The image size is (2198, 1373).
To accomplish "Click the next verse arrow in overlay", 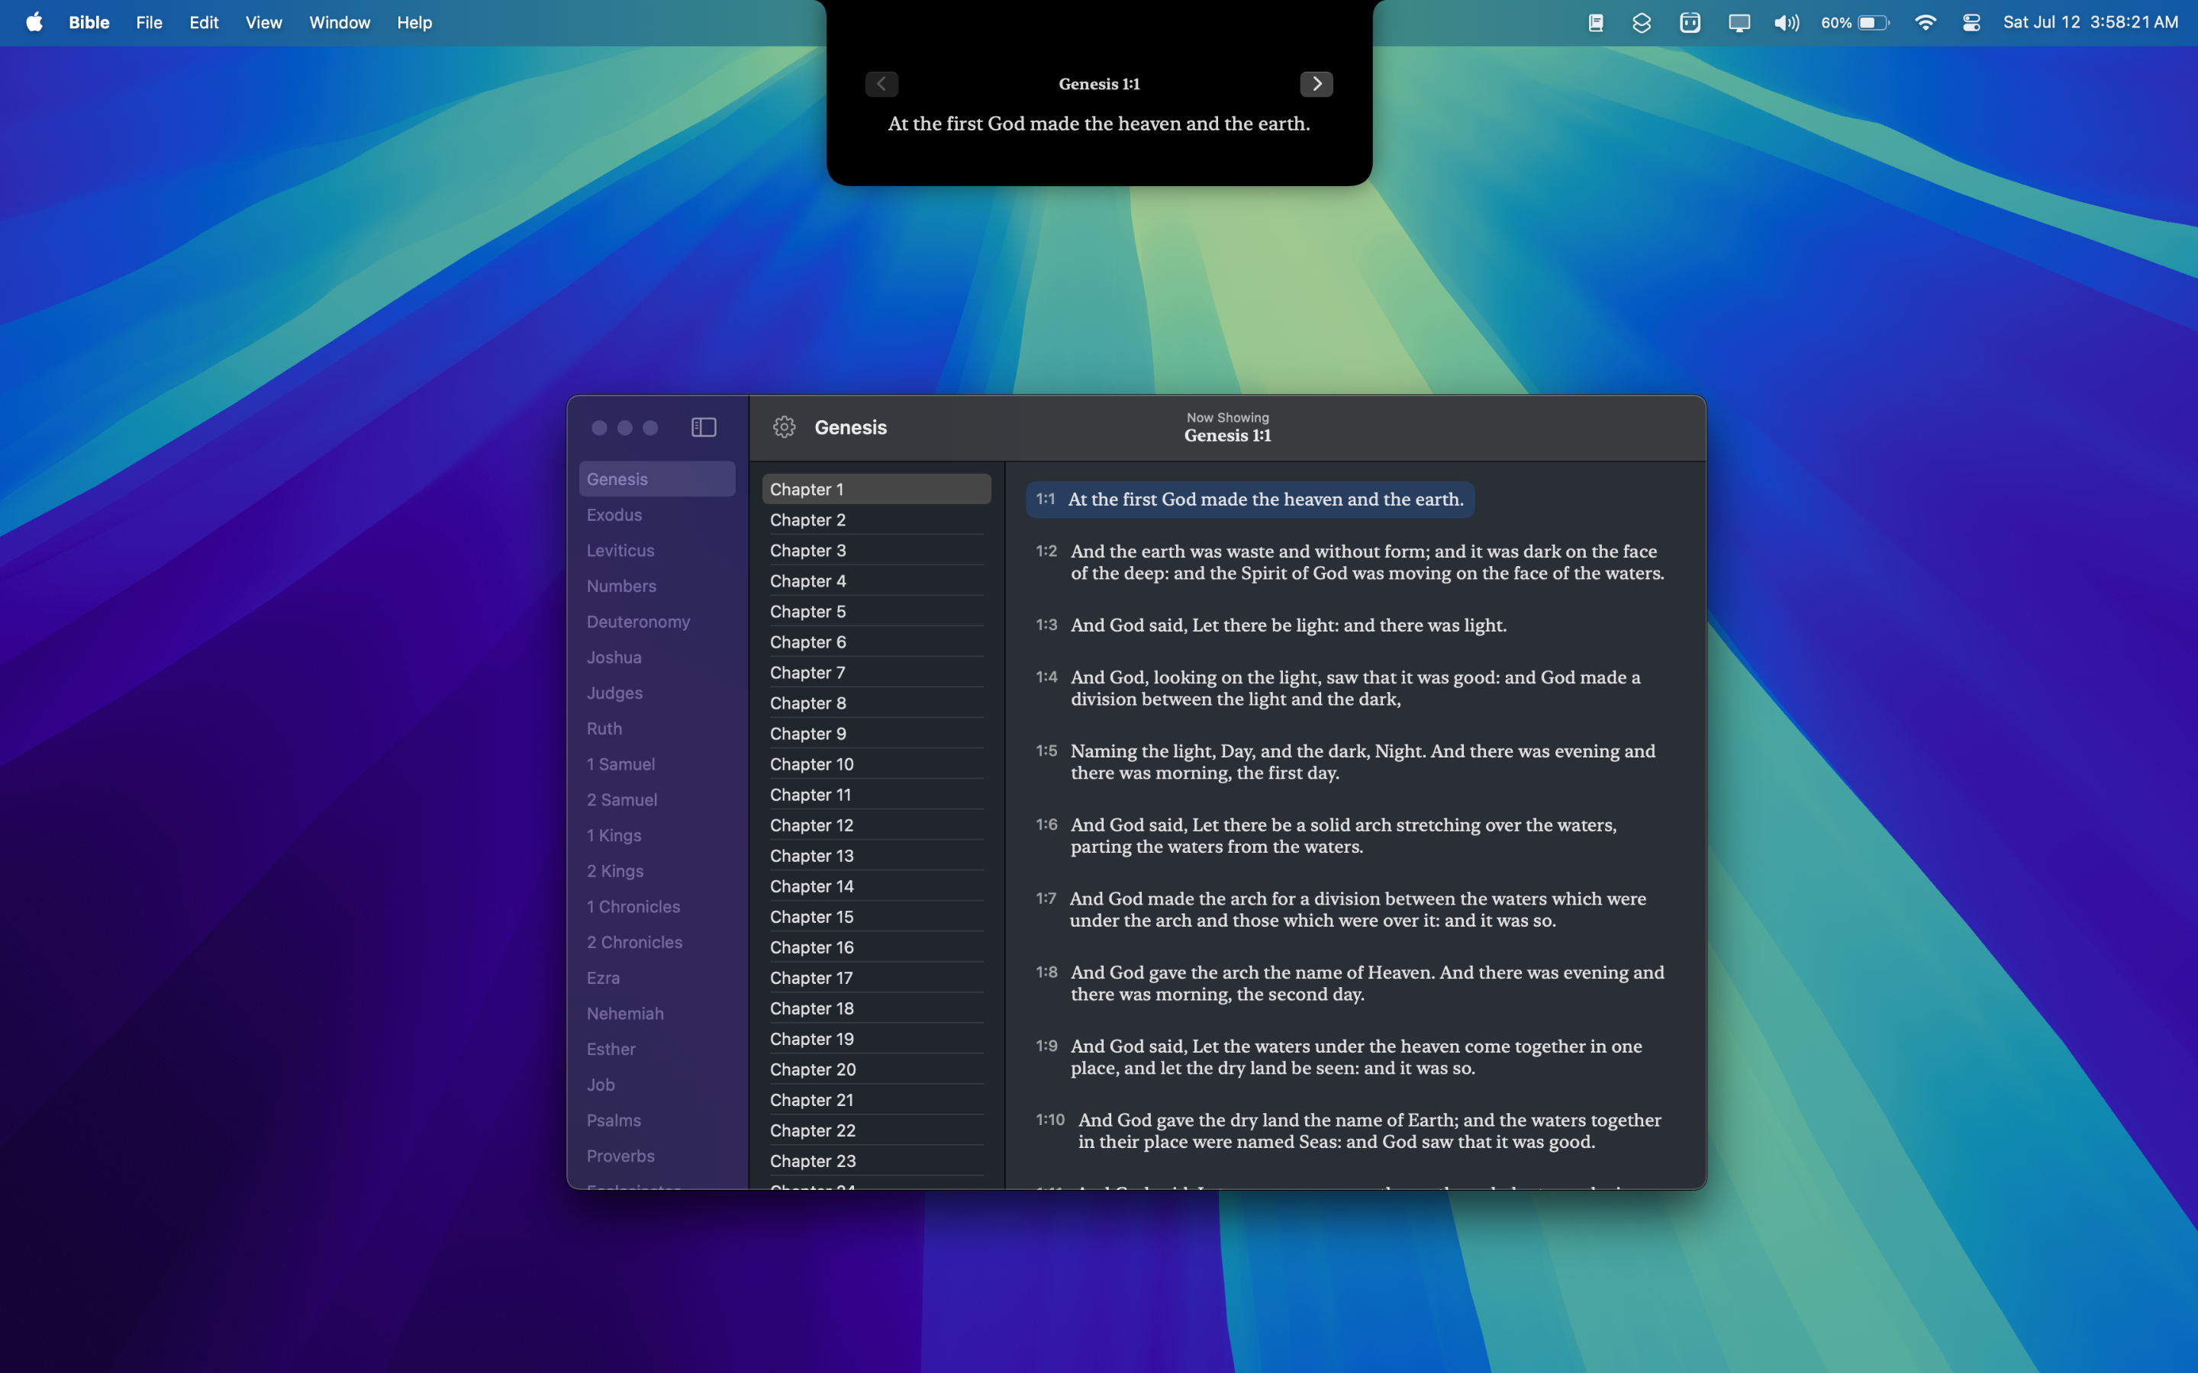I will (1316, 84).
